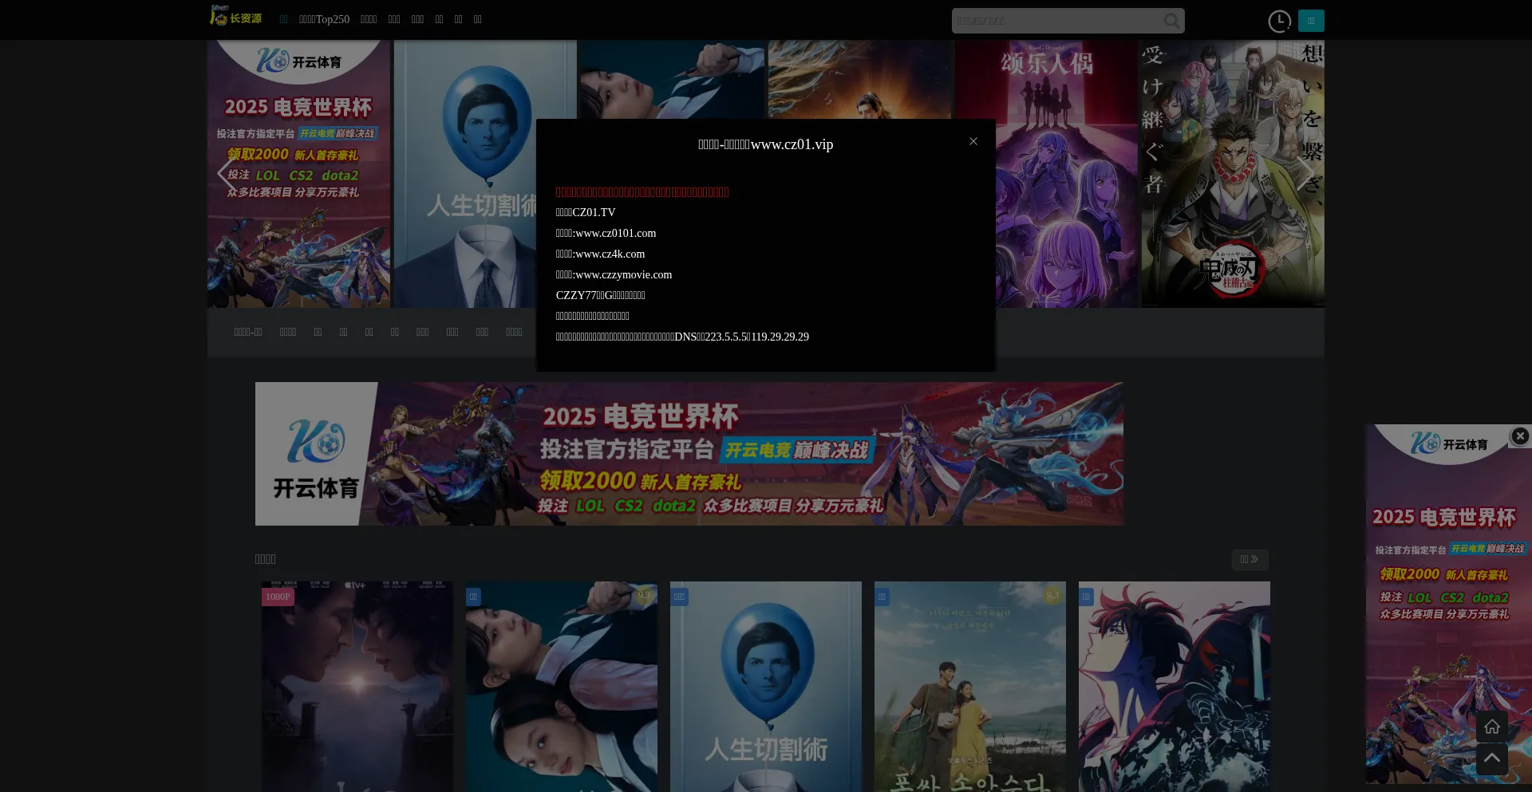Screen dimensions: 1532x792
Task: Open the Apple TV+ movie poster tagged 1080P
Action: (x=357, y=687)
